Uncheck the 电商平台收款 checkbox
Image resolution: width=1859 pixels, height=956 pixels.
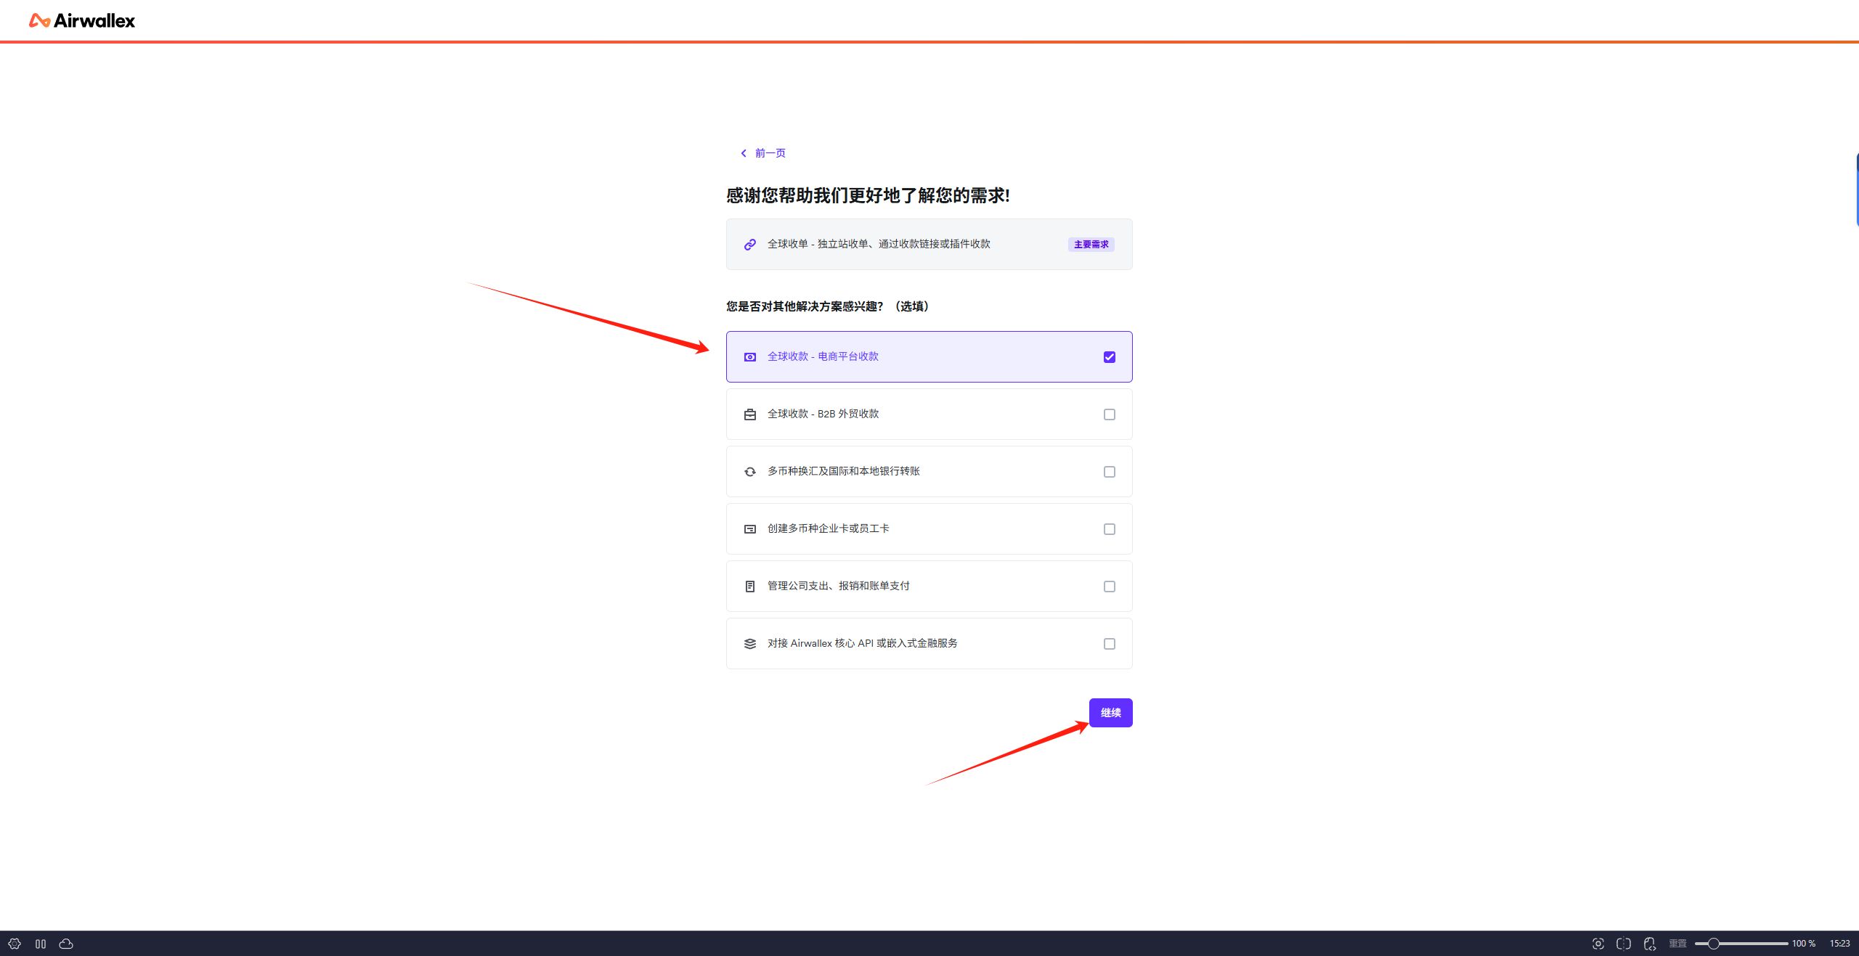coord(1110,357)
